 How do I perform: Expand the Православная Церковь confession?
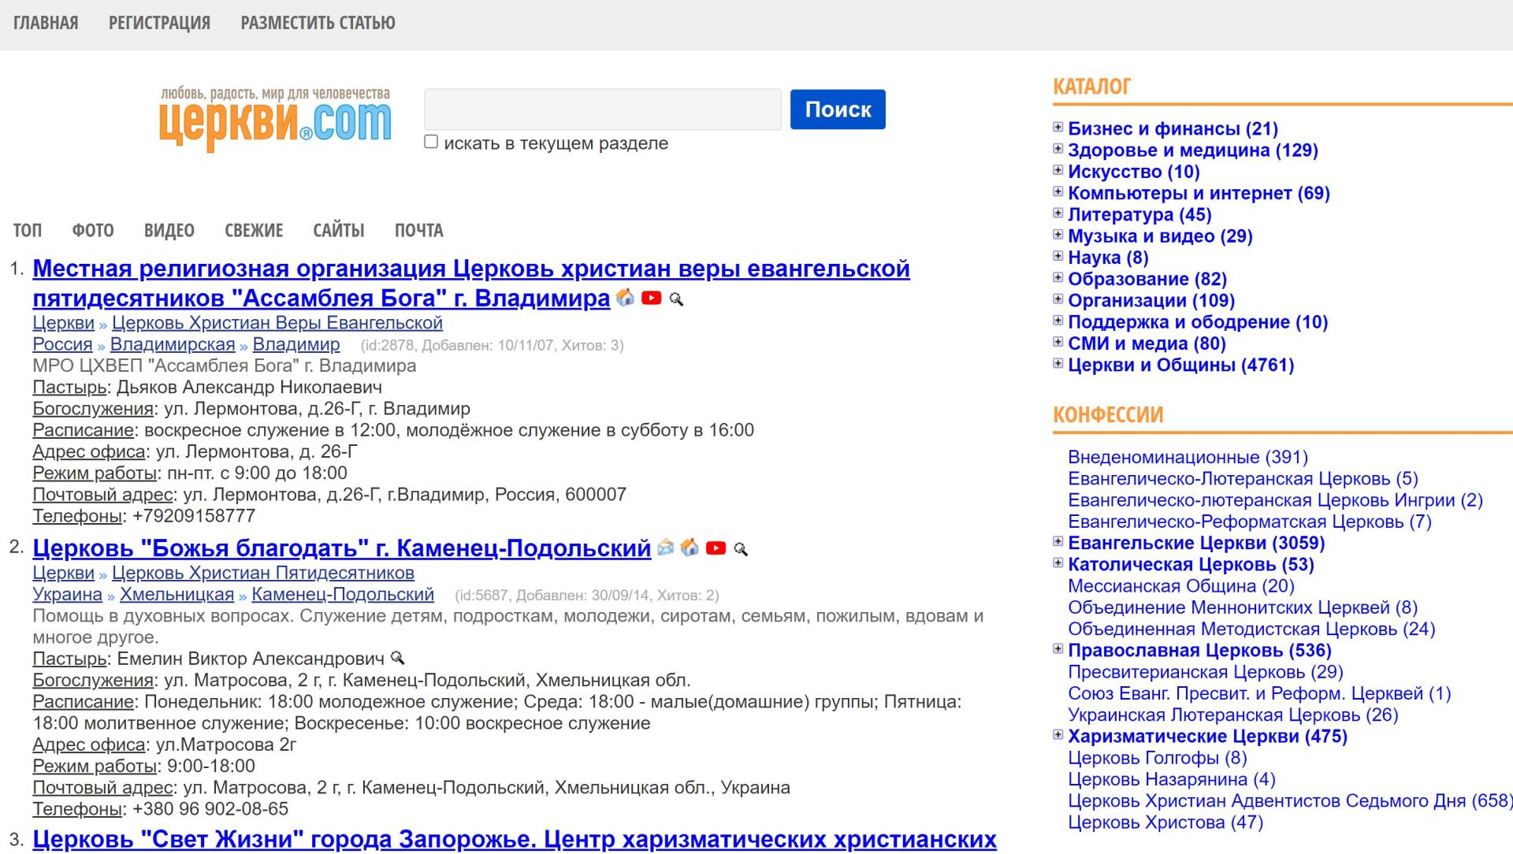tap(1058, 648)
